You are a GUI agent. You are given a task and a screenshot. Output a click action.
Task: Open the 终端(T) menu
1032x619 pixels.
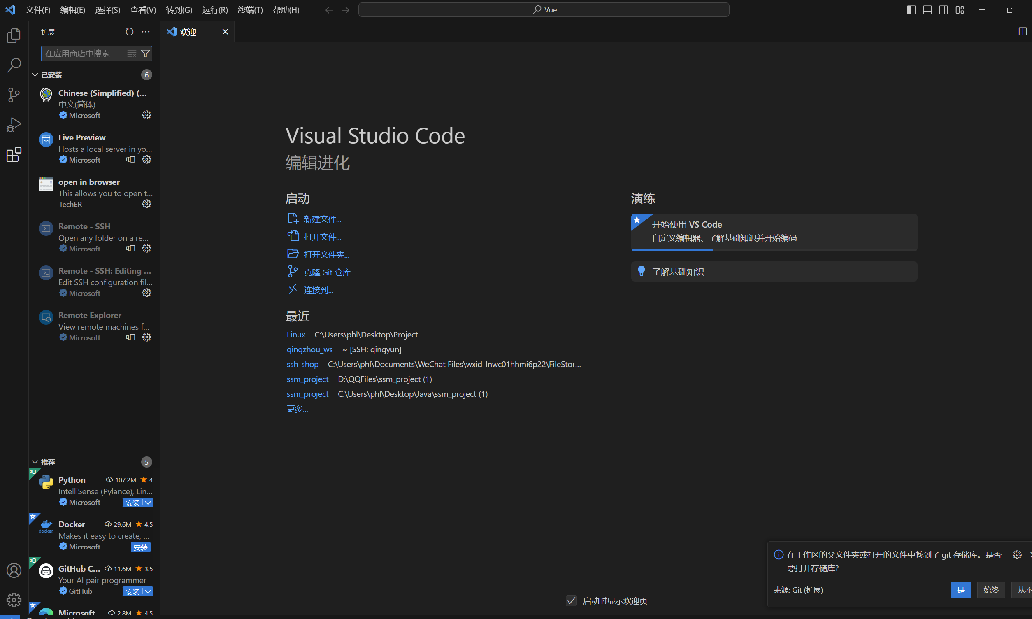point(250,9)
